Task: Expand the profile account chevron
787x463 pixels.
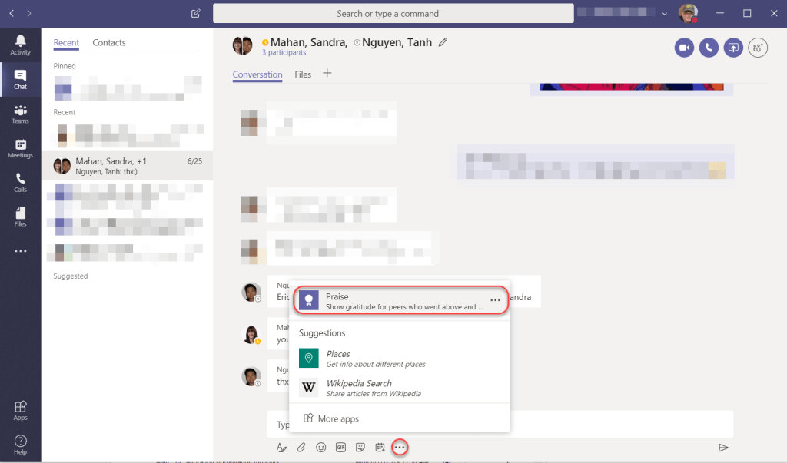Action: [666, 13]
